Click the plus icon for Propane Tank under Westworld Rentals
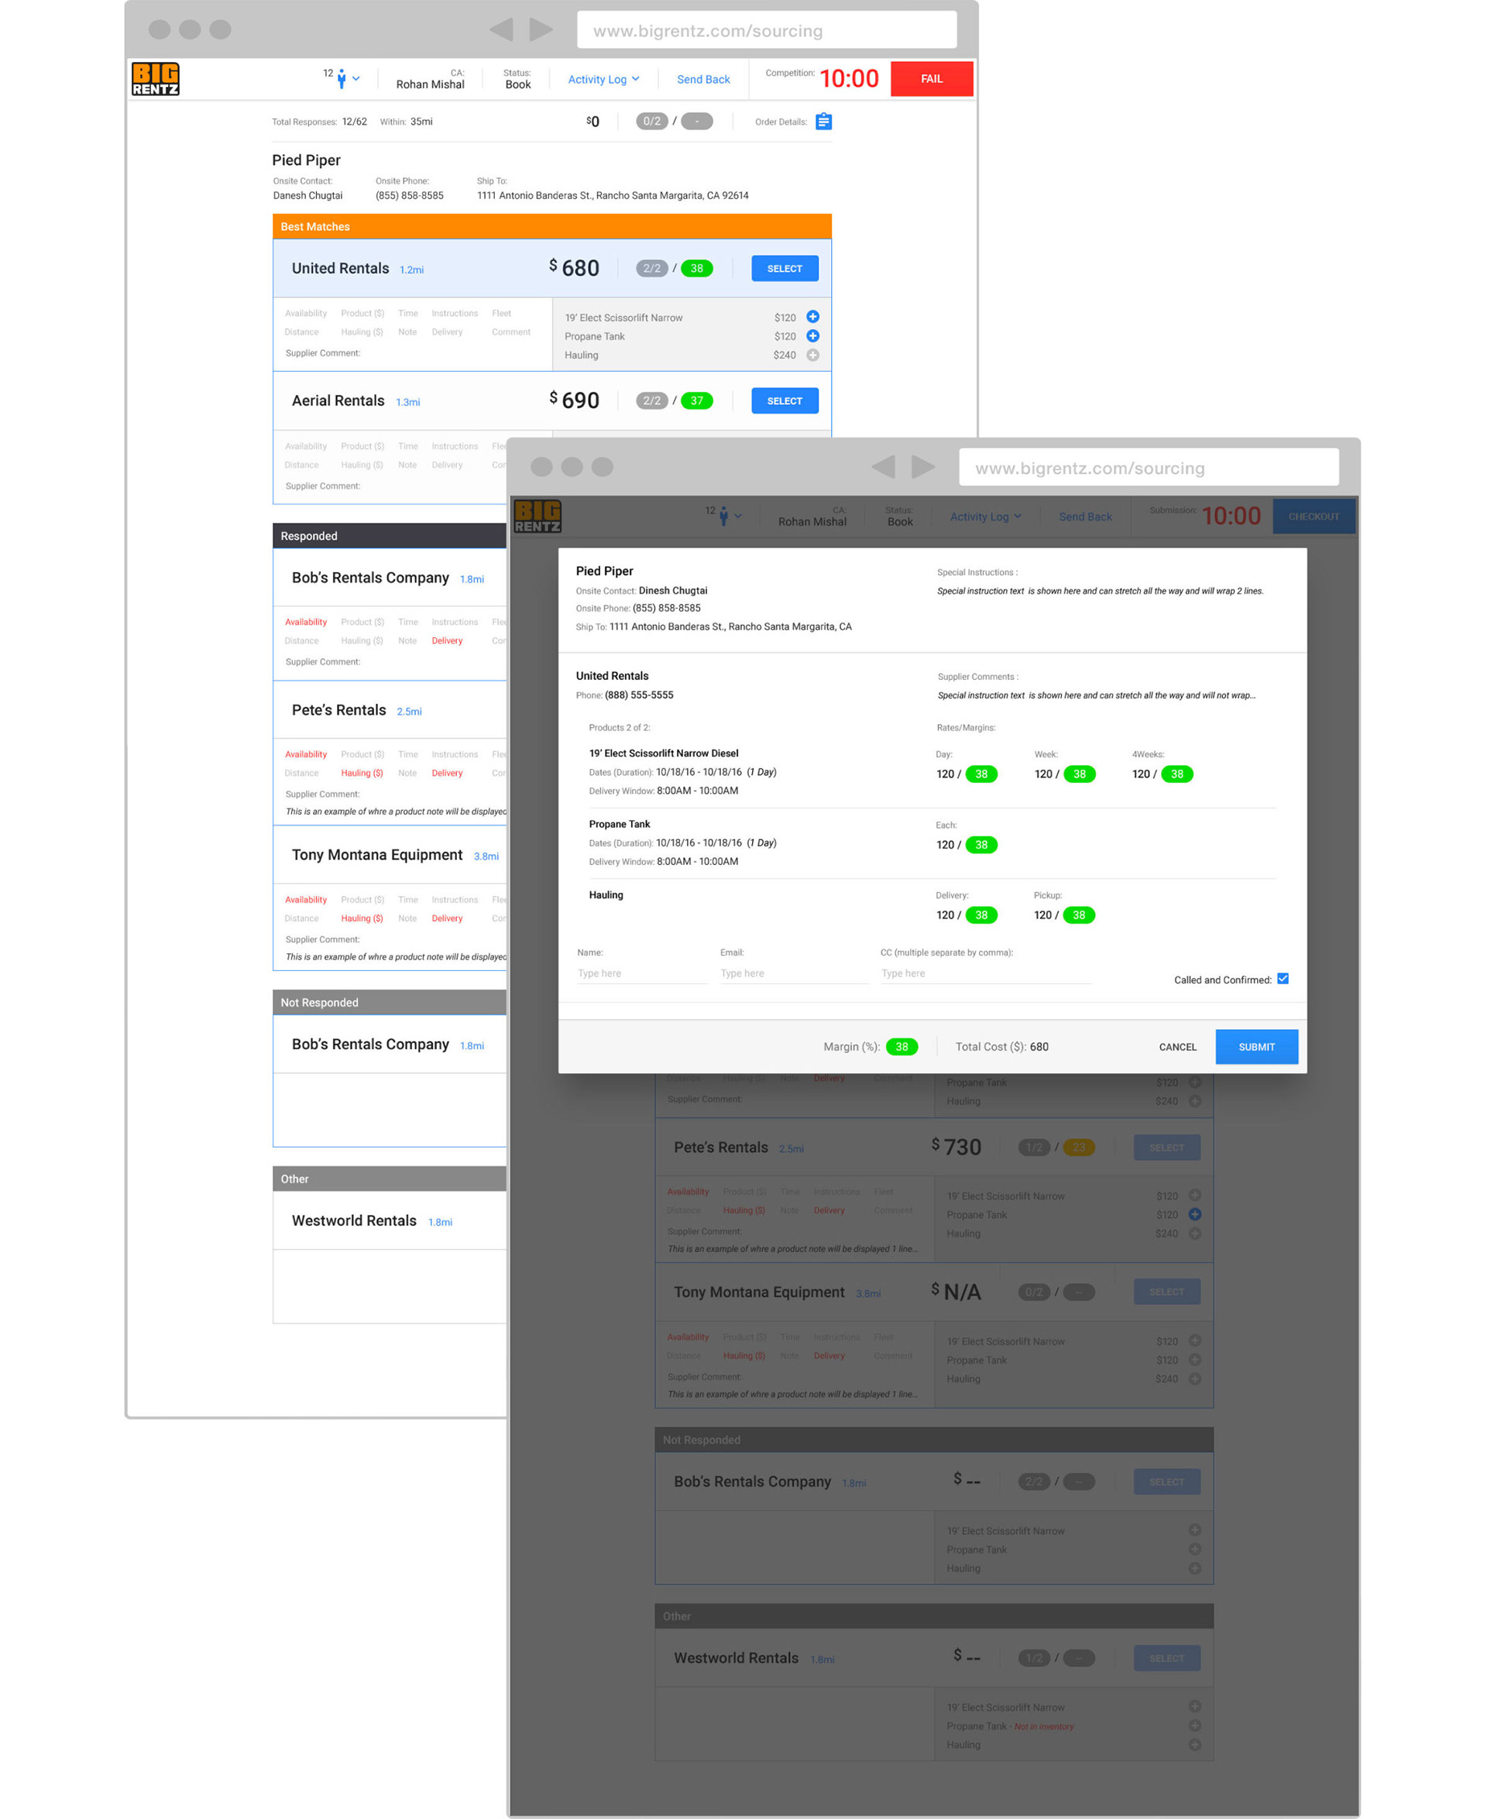The height and width of the screenshot is (1819, 1487). coord(1195,1725)
